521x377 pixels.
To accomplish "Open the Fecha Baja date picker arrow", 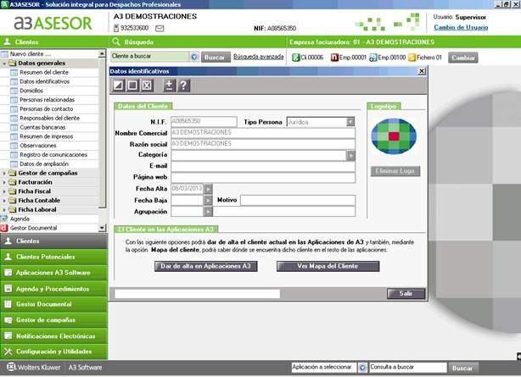I will tap(208, 201).
